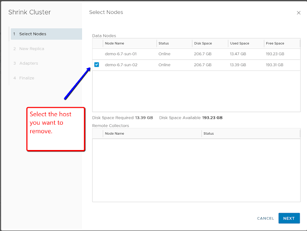Select step 1 Select Nodes
The width and height of the screenshot is (307, 231).
point(46,34)
